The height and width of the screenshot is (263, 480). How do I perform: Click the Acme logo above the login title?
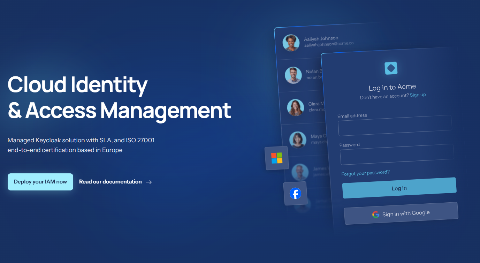click(391, 68)
